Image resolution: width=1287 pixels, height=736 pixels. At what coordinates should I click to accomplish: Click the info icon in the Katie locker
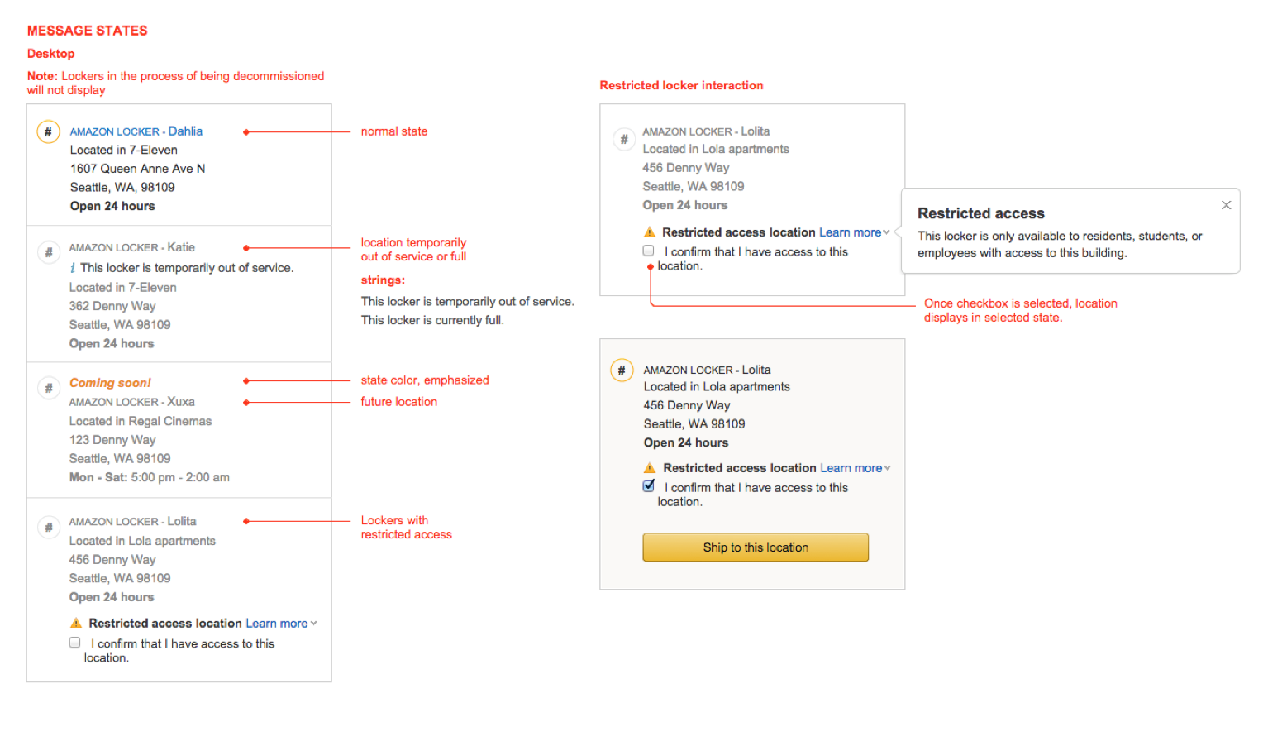(x=73, y=268)
